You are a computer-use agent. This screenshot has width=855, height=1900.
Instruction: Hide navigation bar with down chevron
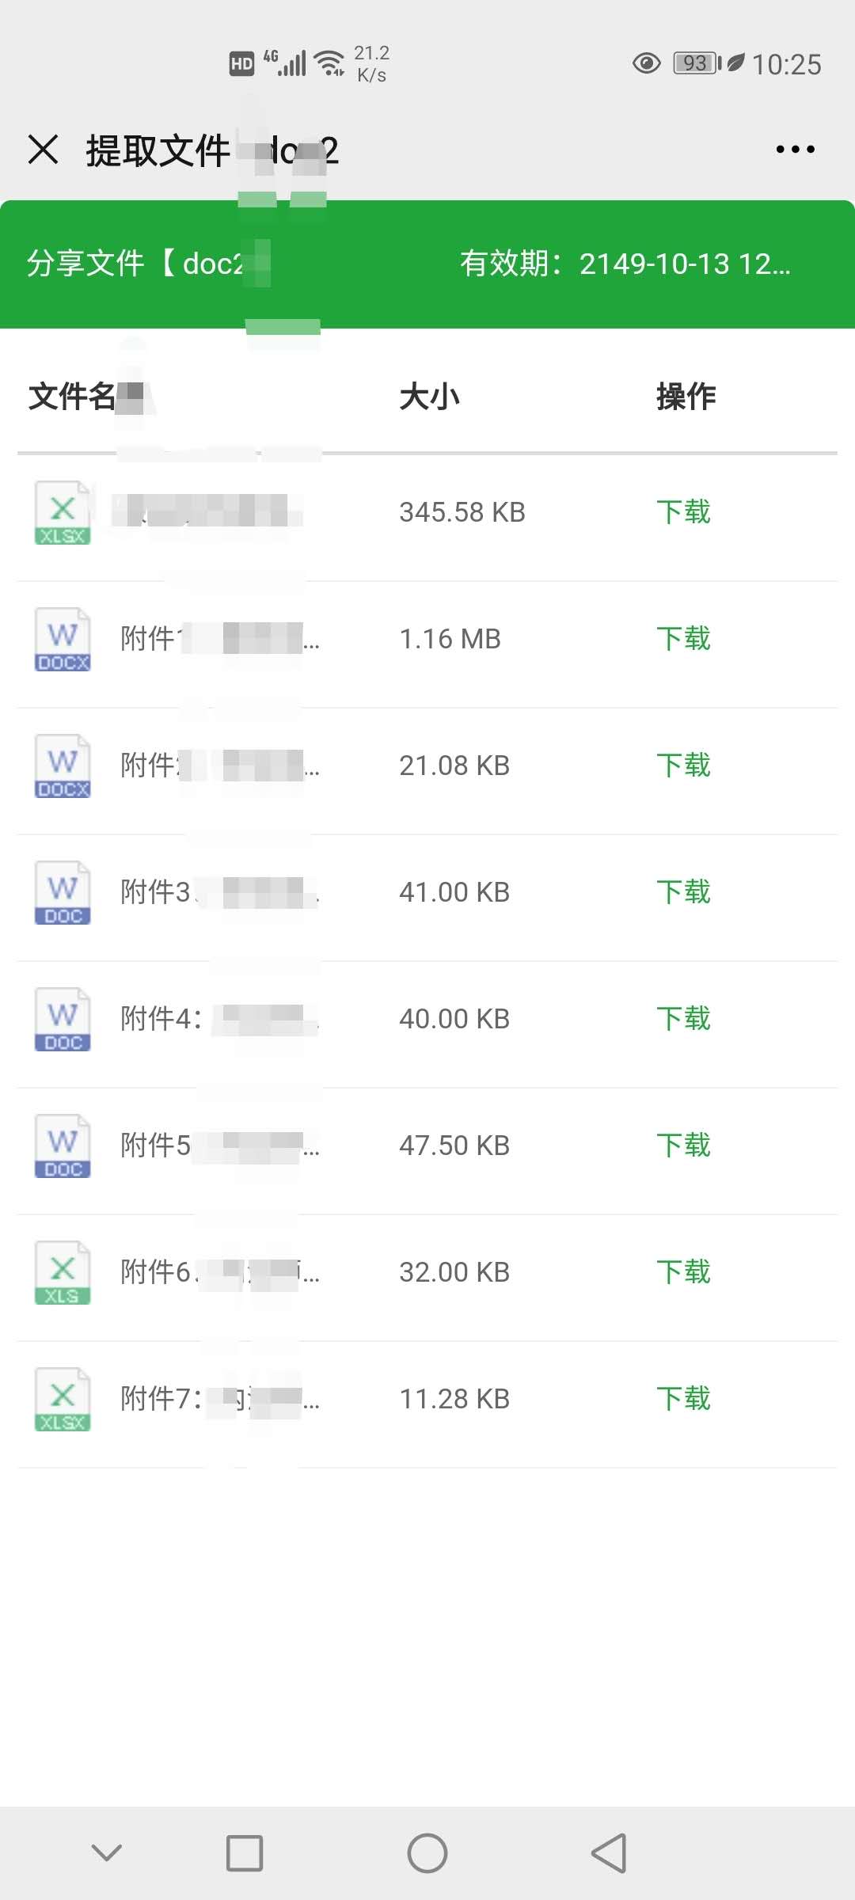pos(106,1852)
